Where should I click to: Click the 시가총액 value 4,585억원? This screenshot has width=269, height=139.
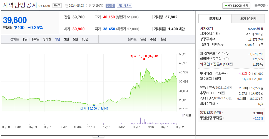pyautogui.click(x=255, y=29)
